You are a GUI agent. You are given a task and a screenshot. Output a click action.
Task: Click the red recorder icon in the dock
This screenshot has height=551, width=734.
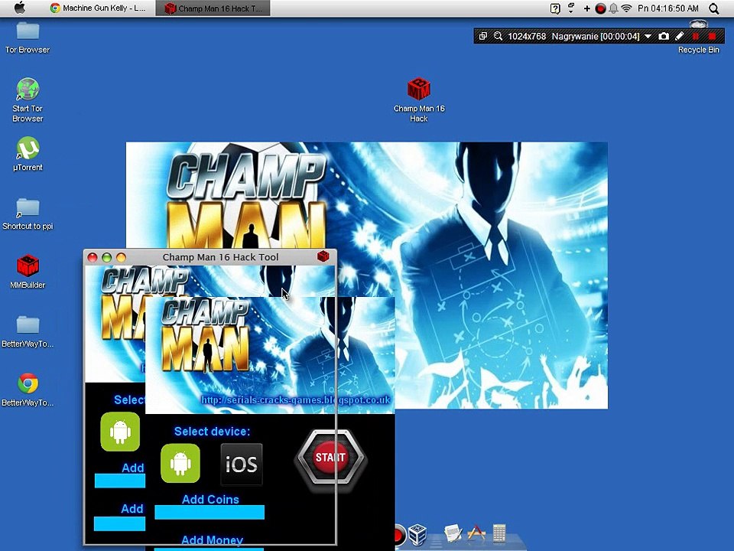(399, 535)
